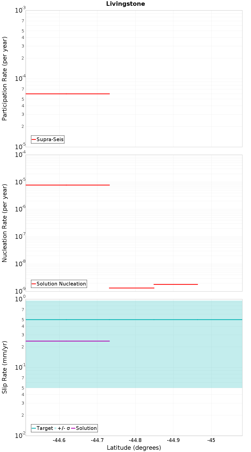Click the +/- σ legend swatch
Viewport: 251px width, 452px height.
pos(55,428)
